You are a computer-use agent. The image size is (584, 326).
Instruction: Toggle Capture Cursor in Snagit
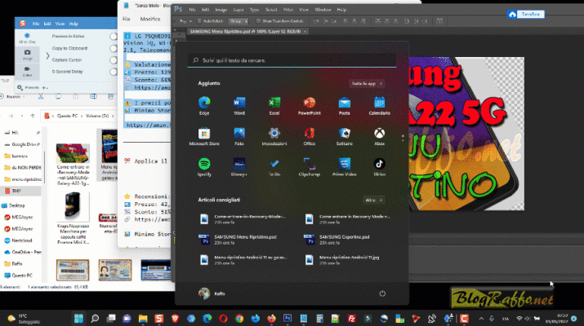pyautogui.click(x=114, y=59)
